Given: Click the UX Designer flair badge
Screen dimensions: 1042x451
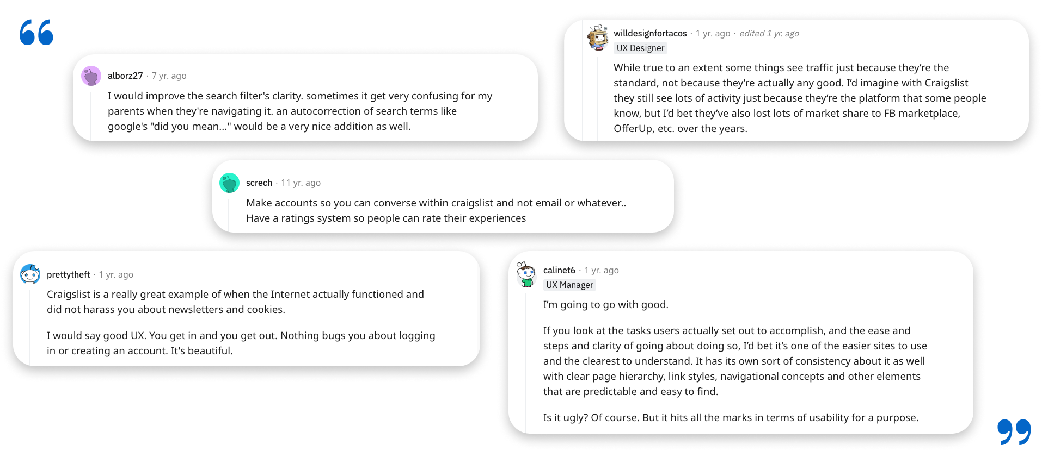Looking at the screenshot, I should coord(640,48).
